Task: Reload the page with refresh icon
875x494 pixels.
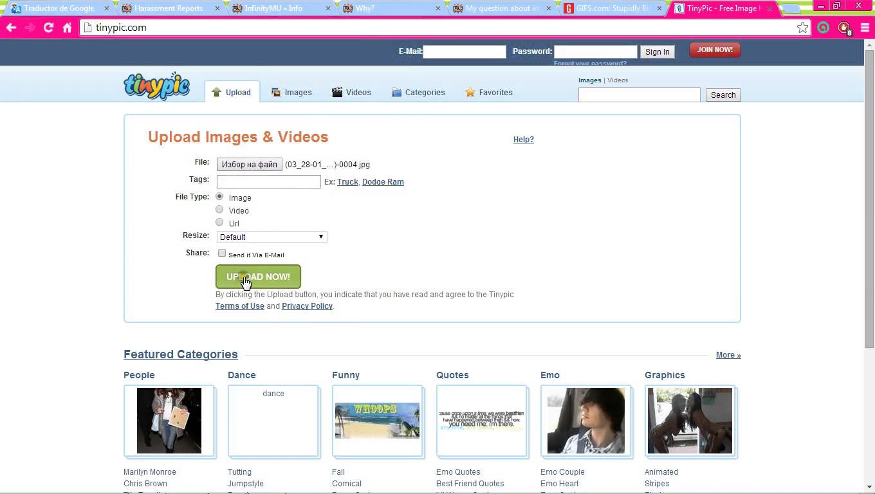Action: (x=48, y=28)
